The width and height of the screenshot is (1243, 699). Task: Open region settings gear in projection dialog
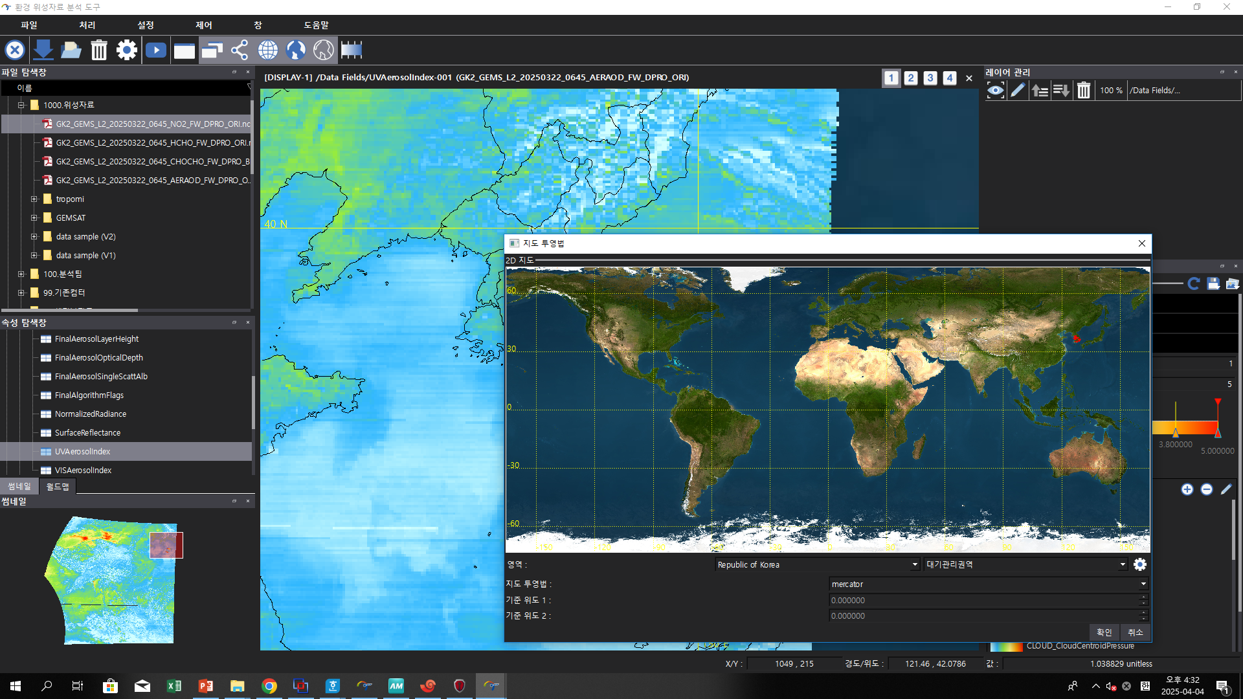click(1140, 564)
